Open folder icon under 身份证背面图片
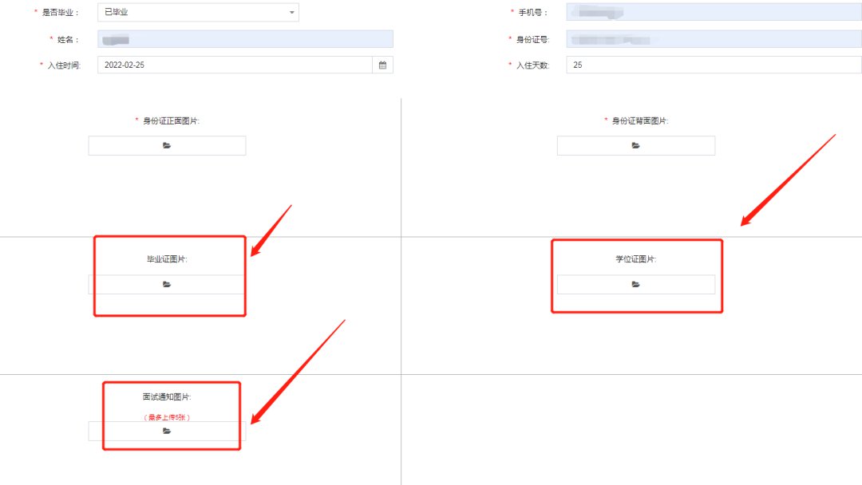This screenshot has width=862, height=485. tap(635, 145)
